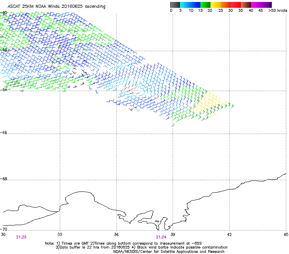The width and height of the screenshot is (289, 254).
Task: Click the yellow wind barb cluster
Action: click(x=209, y=103)
